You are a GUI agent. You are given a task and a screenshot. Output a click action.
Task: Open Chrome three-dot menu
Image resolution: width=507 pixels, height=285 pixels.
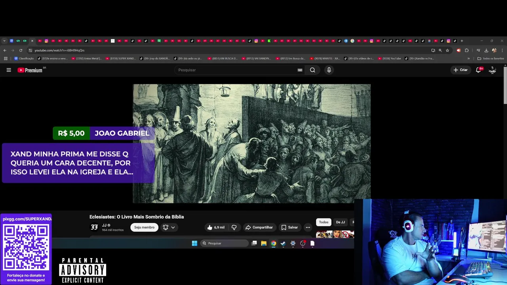point(502,50)
